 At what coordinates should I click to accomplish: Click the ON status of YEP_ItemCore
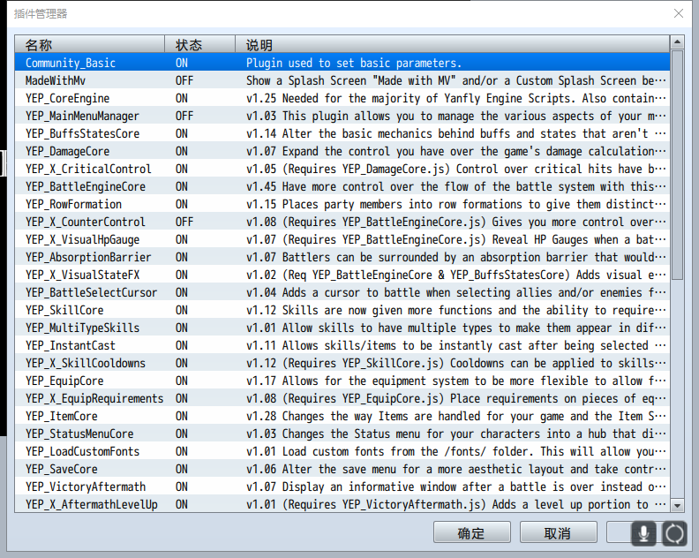pyautogui.click(x=182, y=416)
